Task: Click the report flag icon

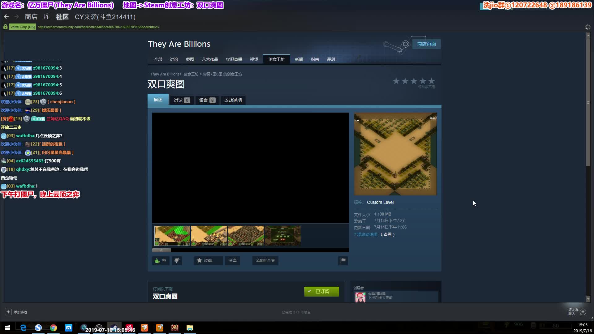Action: pyautogui.click(x=343, y=261)
